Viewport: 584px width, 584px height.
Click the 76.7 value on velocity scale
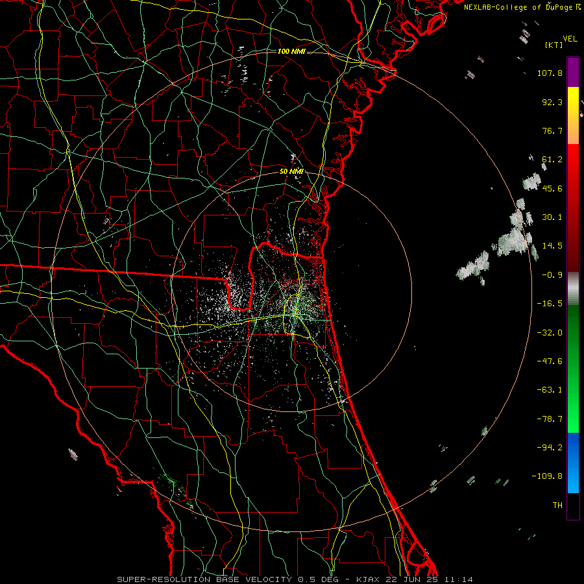point(552,130)
